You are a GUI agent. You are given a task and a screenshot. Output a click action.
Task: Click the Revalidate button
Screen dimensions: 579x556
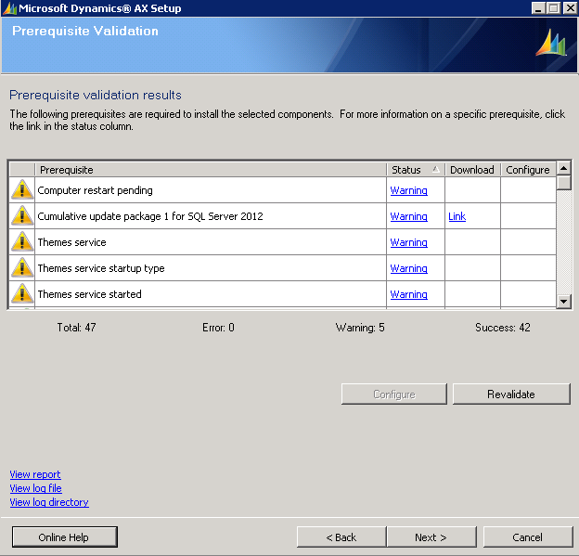[511, 394]
